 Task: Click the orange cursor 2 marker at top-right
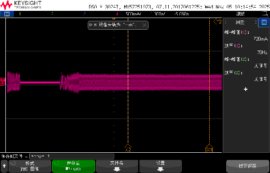coord(217,22)
